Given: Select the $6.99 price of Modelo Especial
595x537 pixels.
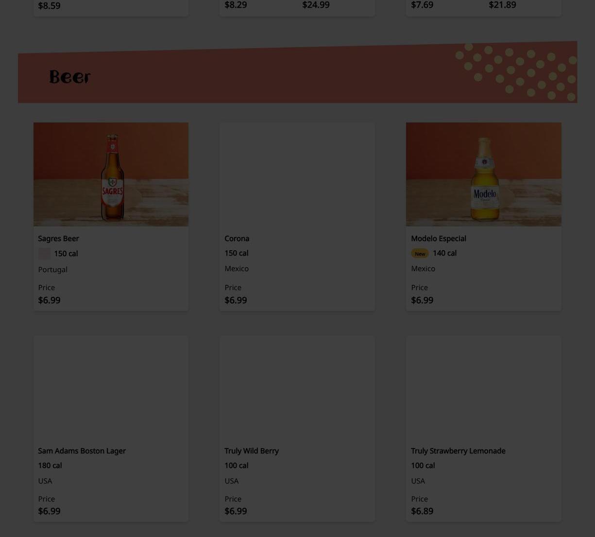Looking at the screenshot, I should 422,300.
